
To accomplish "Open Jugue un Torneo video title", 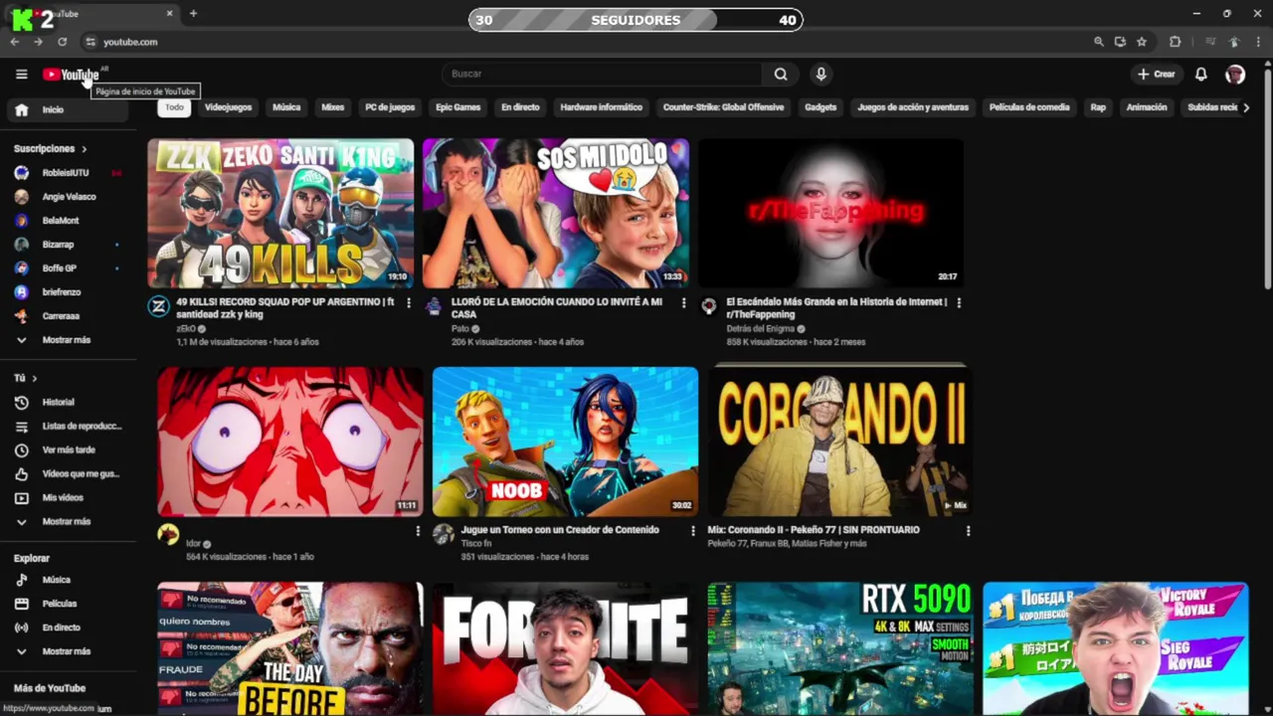I will pyautogui.click(x=560, y=530).
